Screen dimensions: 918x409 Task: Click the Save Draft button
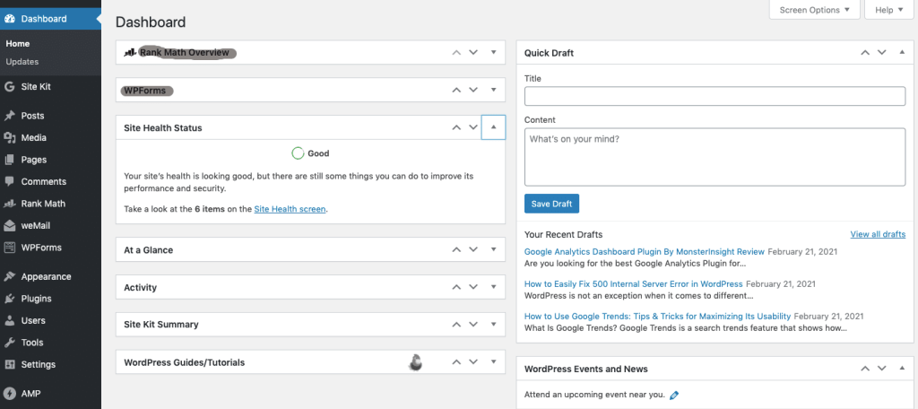552,204
